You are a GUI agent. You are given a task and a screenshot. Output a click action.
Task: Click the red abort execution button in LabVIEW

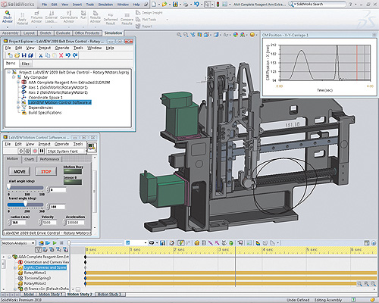click(35, 151)
